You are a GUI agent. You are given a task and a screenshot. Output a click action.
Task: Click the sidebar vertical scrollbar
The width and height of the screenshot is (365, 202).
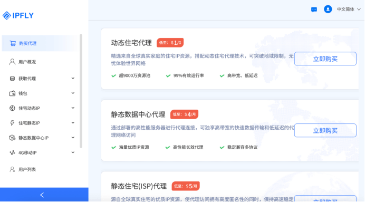click(x=81, y=91)
